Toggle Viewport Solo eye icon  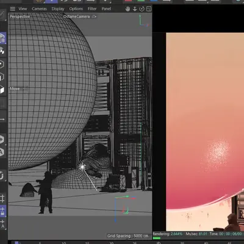[2, 139]
